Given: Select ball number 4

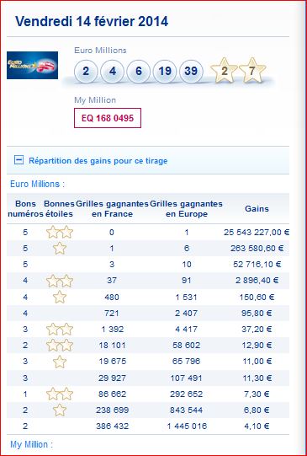Looking at the screenshot, I should [113, 71].
